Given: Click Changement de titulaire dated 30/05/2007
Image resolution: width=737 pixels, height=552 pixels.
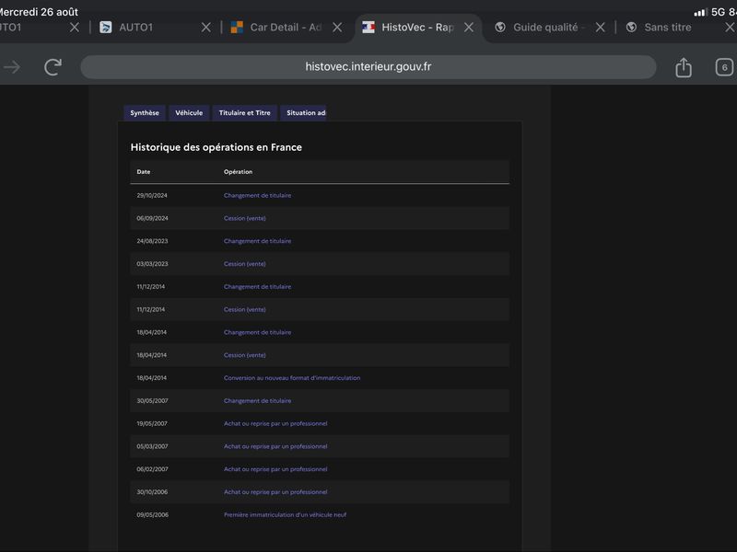Looking at the screenshot, I should click(258, 401).
